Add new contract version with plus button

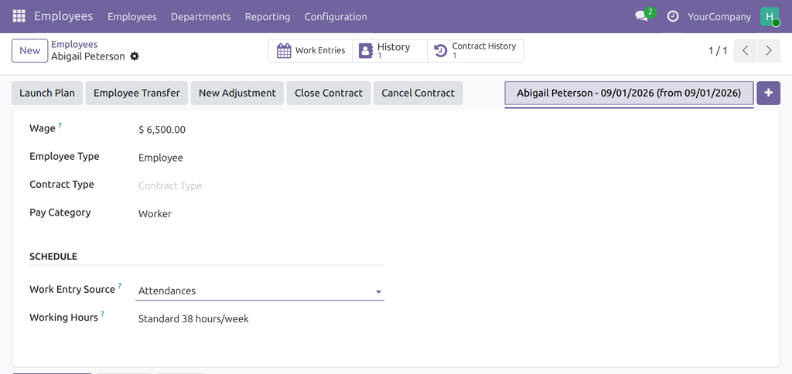pos(768,93)
